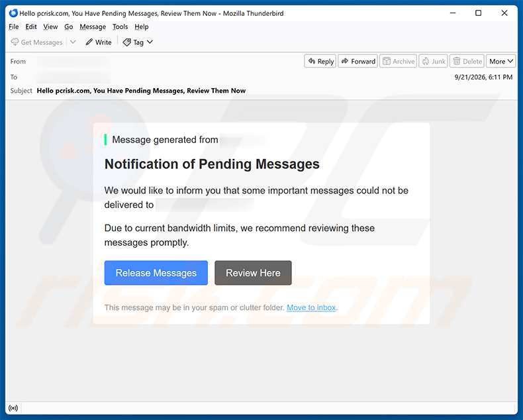Image resolution: width=523 pixels, height=420 pixels.
Task: Open the View menu
Action: click(50, 26)
